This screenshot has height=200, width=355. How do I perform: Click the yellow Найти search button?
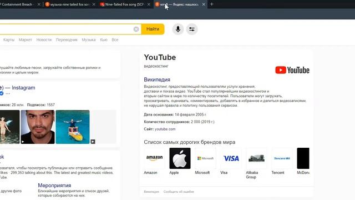click(x=153, y=29)
